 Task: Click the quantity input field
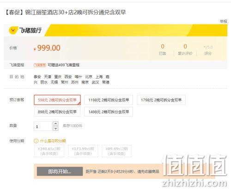point(43,126)
